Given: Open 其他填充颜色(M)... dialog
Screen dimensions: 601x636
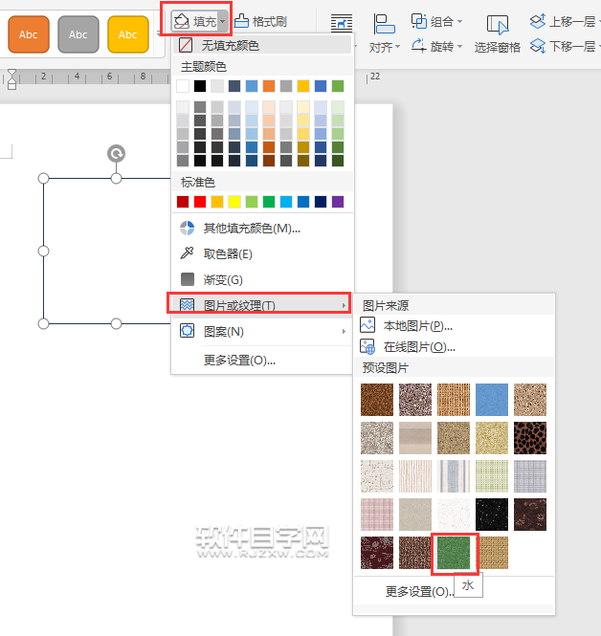Looking at the screenshot, I should coord(262,229).
